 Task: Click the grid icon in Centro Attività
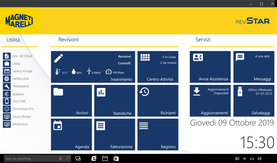coord(145,57)
